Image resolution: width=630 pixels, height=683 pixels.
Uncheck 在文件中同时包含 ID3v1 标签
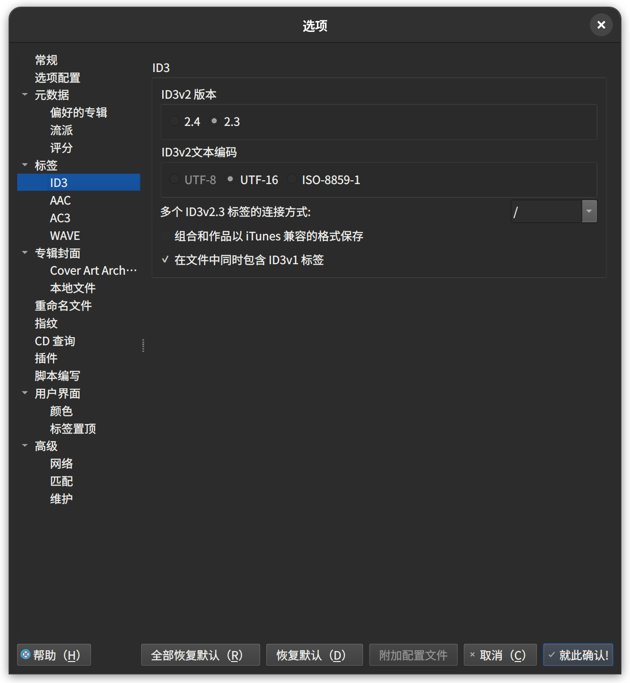[x=165, y=260]
